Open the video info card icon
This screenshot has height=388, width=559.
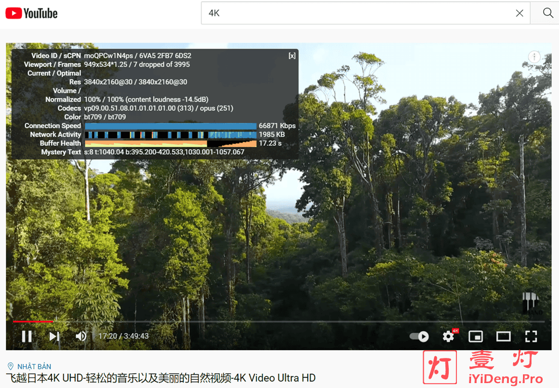click(x=534, y=57)
